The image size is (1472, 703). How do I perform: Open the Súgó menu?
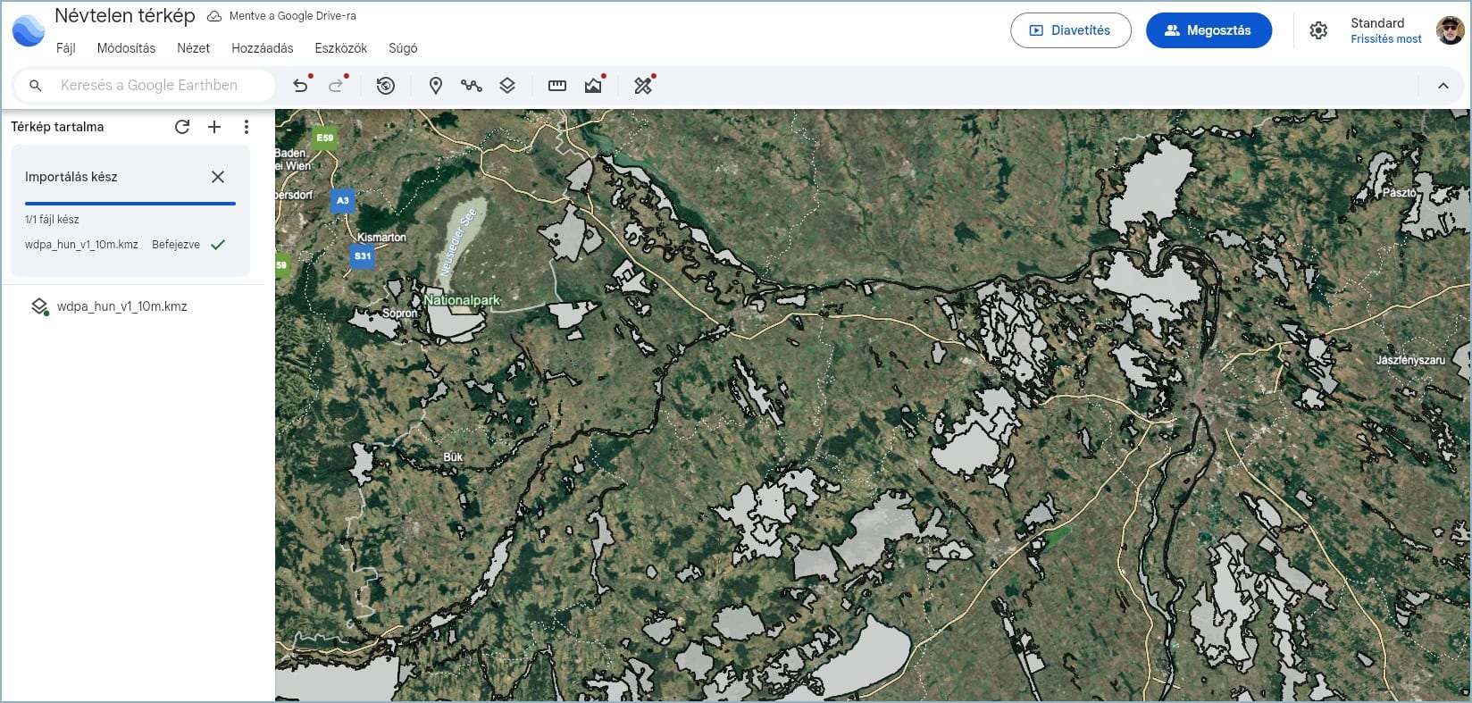click(x=403, y=48)
